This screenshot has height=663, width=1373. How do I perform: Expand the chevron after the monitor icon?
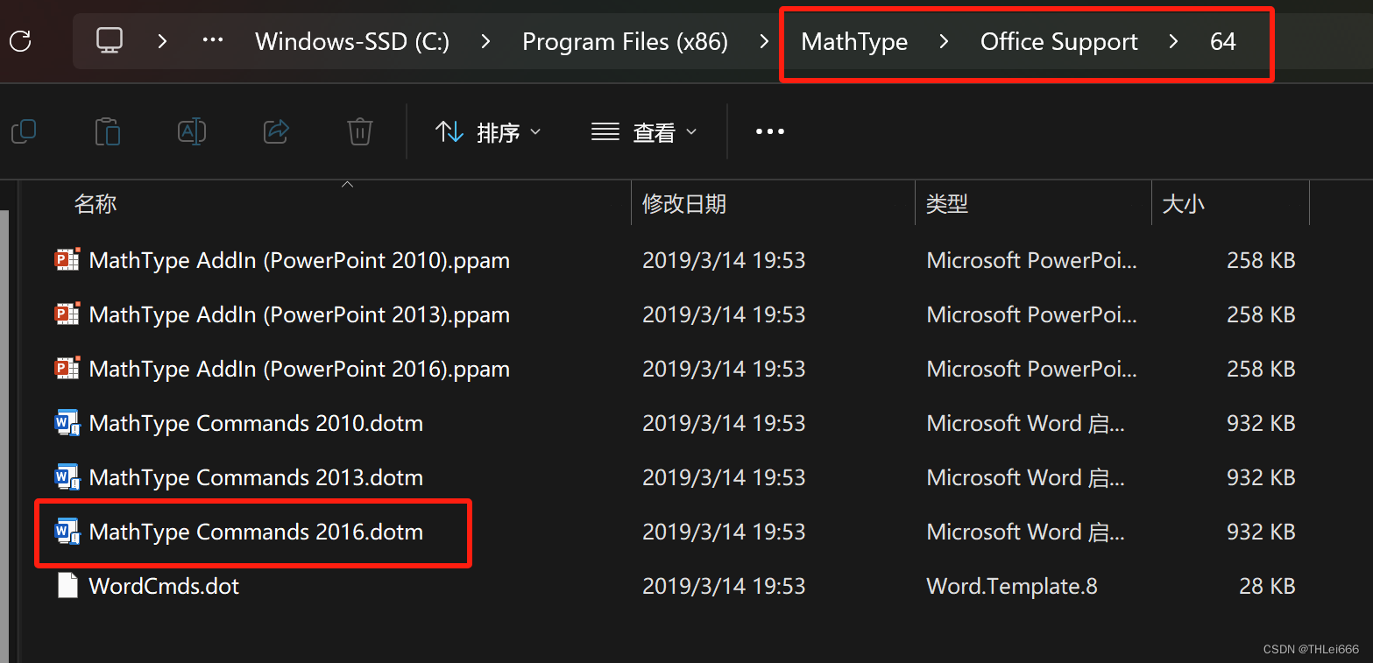162,40
